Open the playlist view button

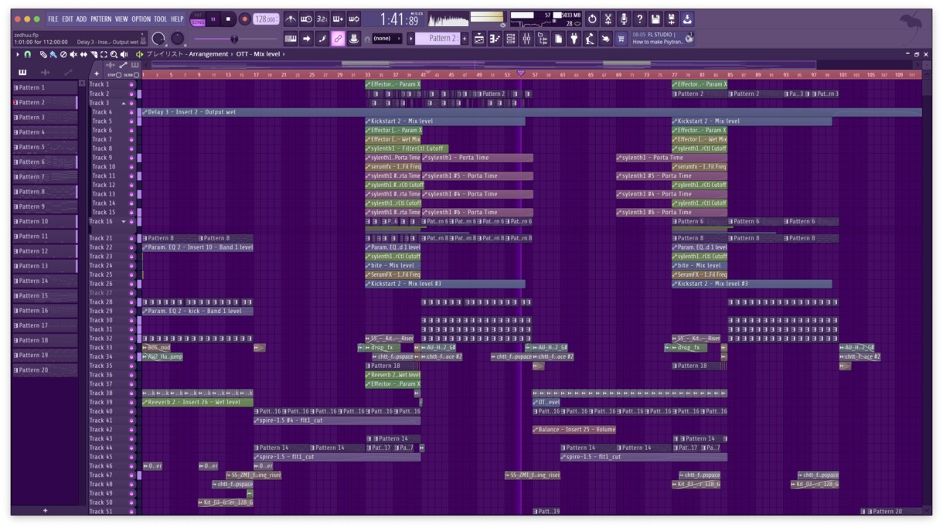(480, 38)
